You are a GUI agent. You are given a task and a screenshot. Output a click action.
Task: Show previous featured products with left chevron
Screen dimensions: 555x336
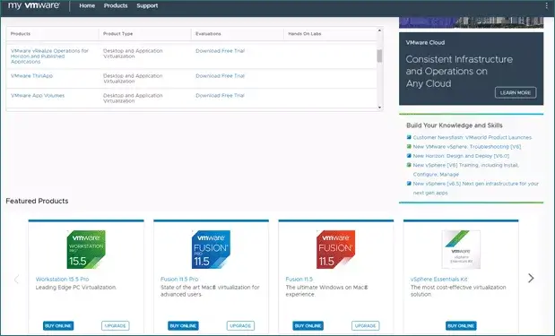[16, 280]
